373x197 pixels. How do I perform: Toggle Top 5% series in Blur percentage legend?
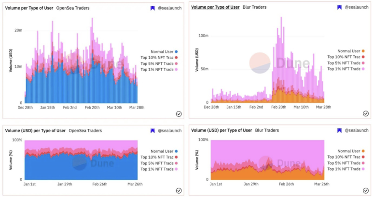click(346, 163)
